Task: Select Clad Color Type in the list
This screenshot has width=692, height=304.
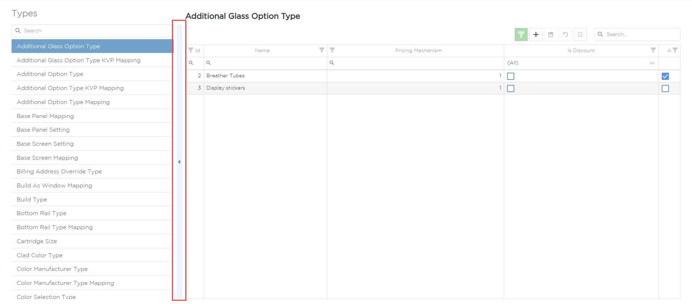Action: coord(92,255)
